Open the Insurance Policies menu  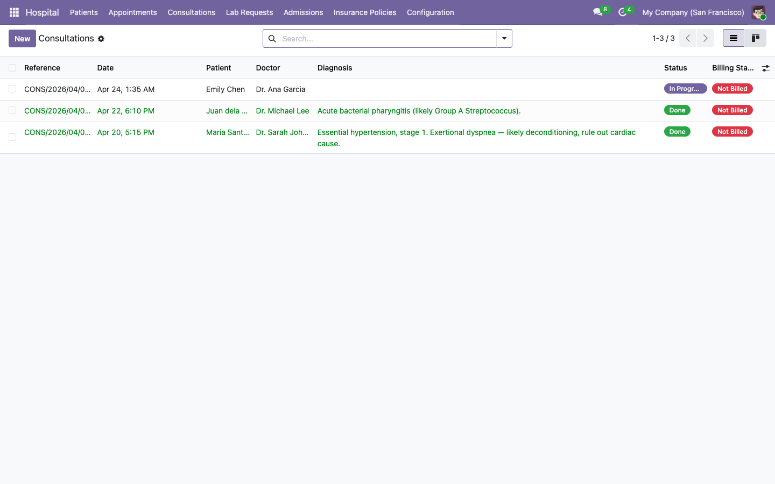[365, 12]
